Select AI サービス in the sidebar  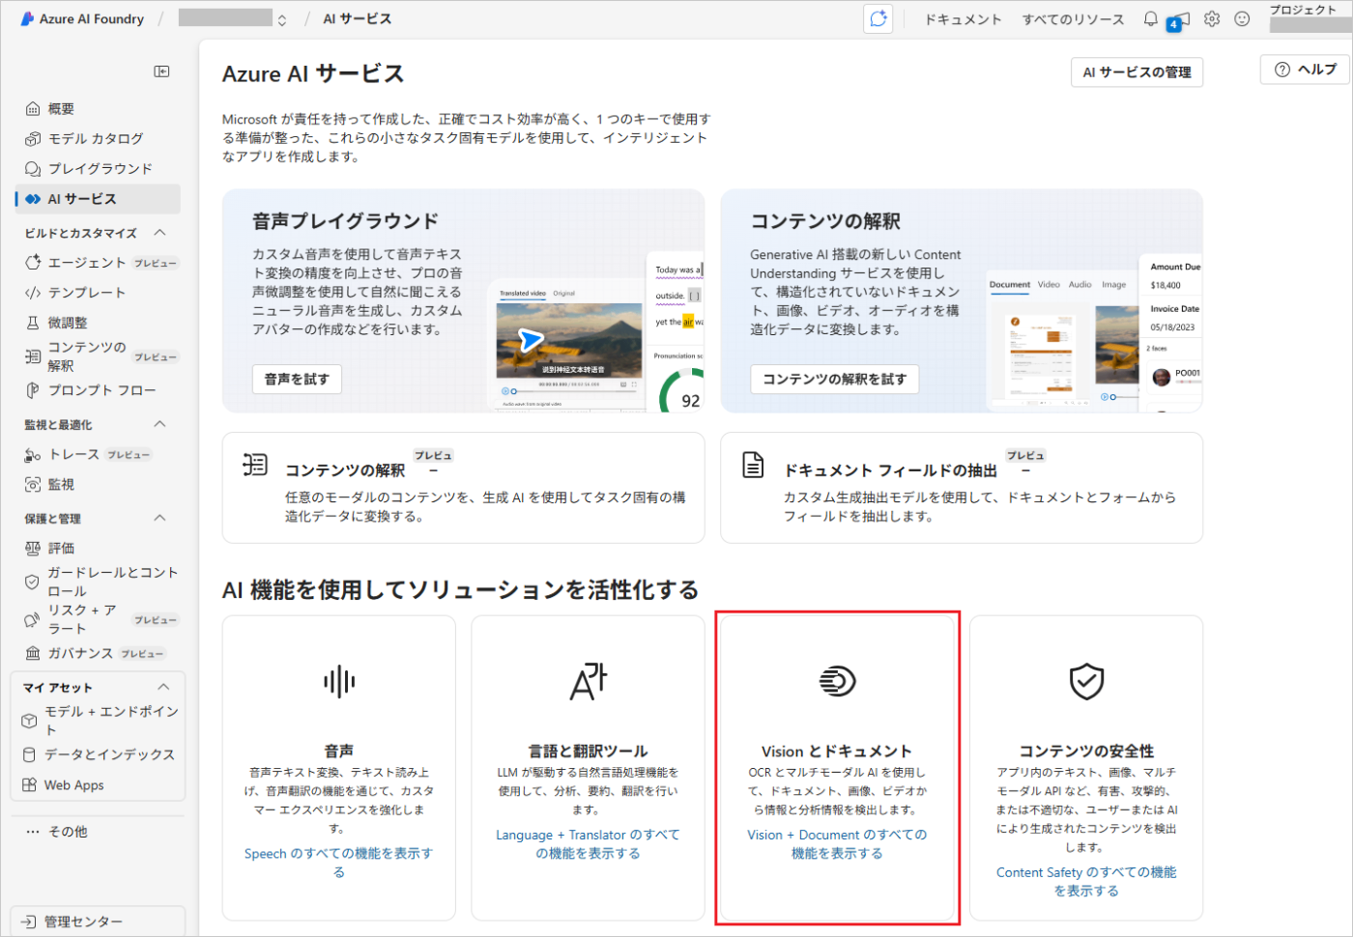98,199
